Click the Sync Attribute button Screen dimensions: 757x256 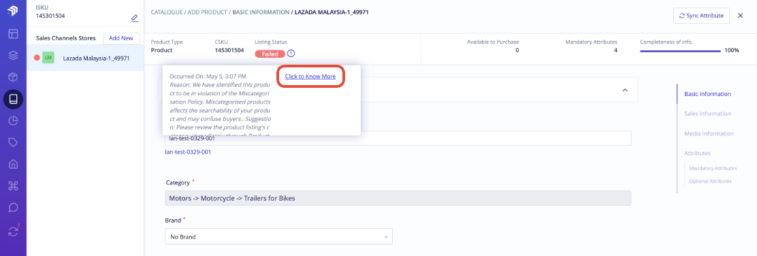(701, 16)
